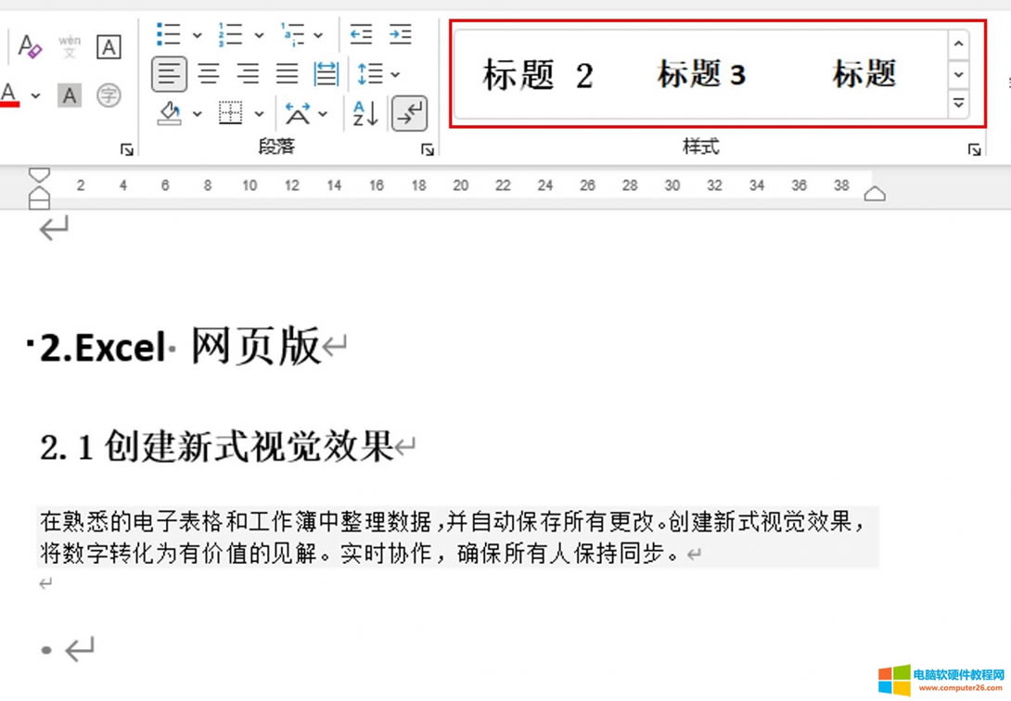The image size is (1011, 701).
Task: Apply a character border to text
Action: click(x=109, y=45)
